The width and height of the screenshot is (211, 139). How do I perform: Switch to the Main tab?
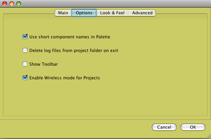click(x=63, y=13)
